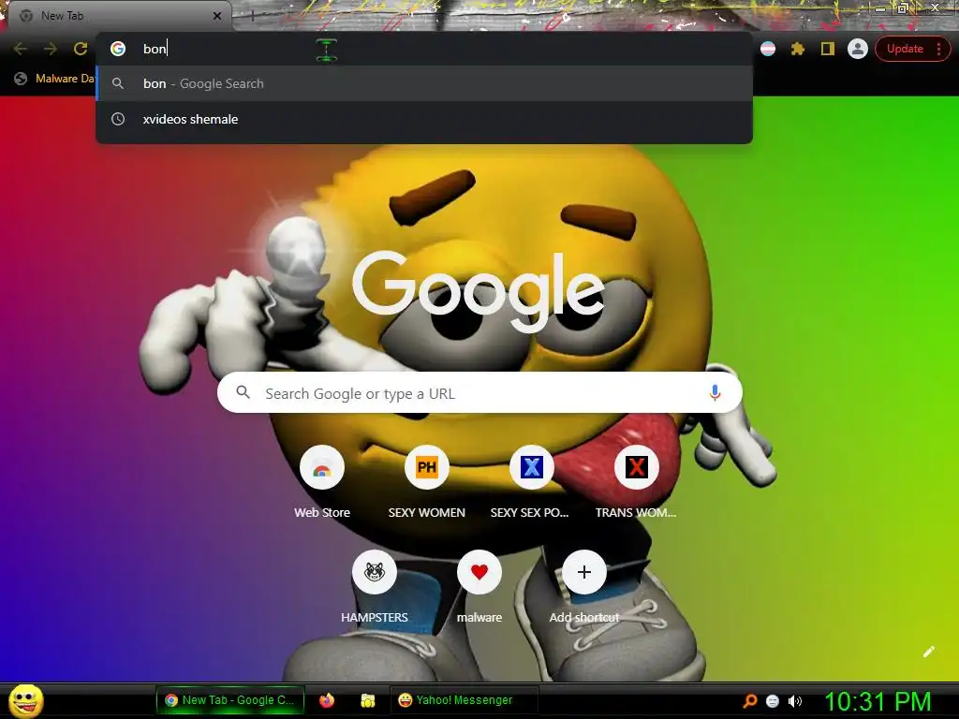Screen dimensions: 959x719
Task: Switch to Chrome New Tab taskbar button
Action: [230, 700]
